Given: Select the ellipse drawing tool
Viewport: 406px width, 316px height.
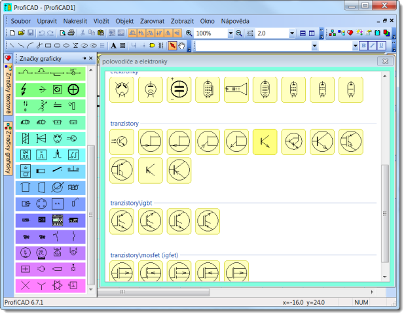Looking at the screenshot, I should [66, 46].
